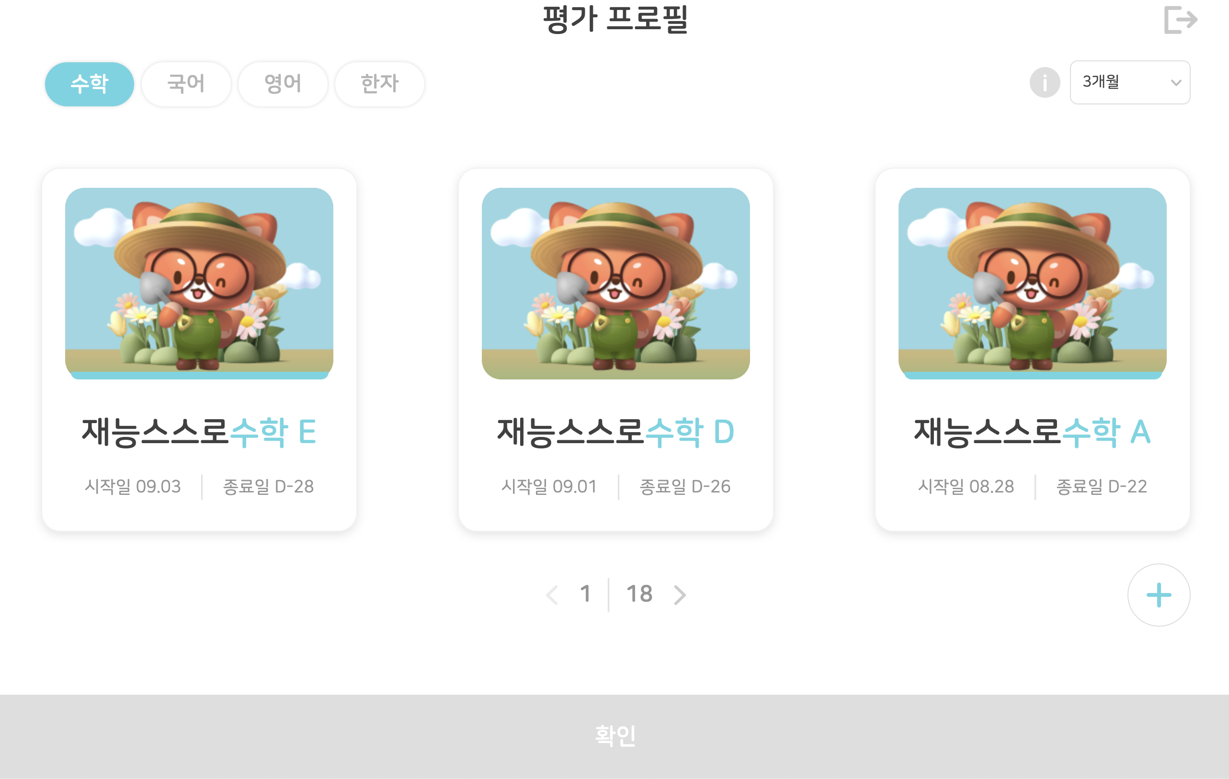Screen dimensions: 1229x779
Task: Open the 3개월 period dropdown
Action: 1130,82
